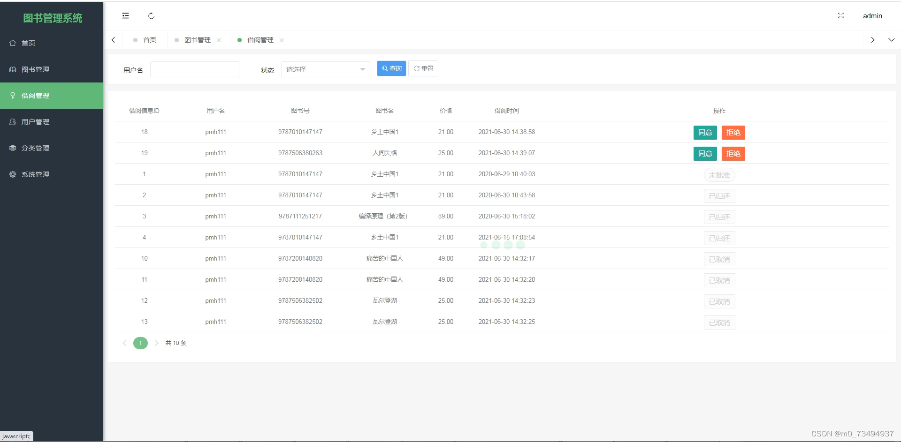Click the refresh page icon in the header
Screen dimensions: 901x442
(151, 16)
